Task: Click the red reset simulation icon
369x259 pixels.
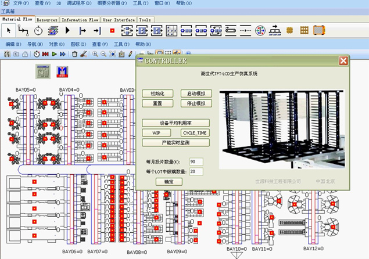Action: point(45,54)
